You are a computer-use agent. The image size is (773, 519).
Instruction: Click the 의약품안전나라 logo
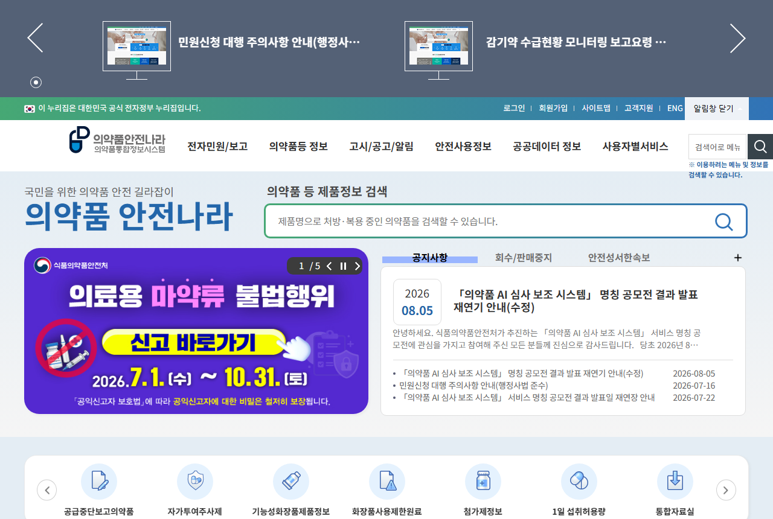coord(117,140)
